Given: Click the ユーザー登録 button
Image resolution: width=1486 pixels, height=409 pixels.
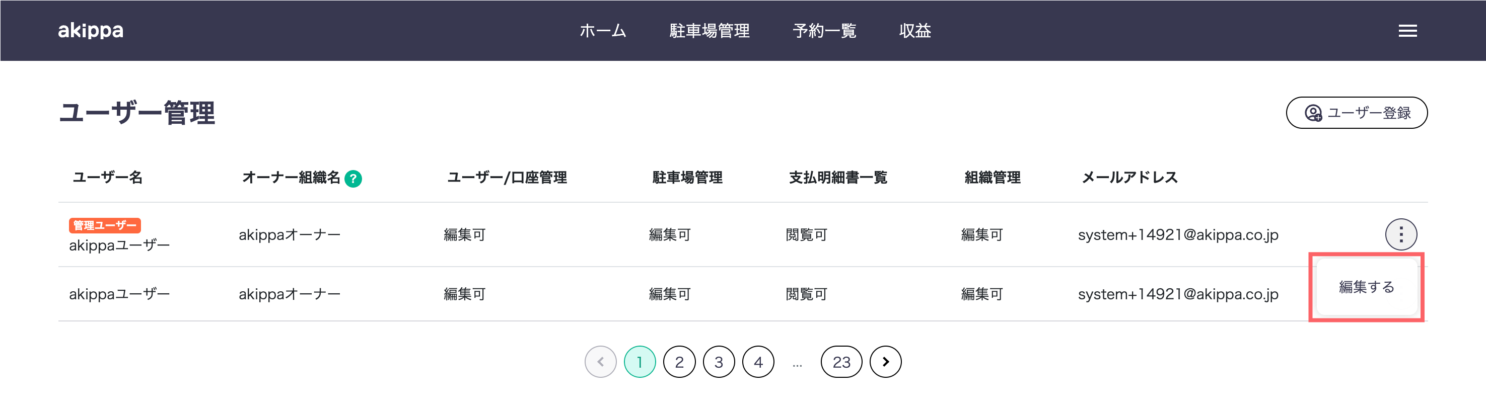Looking at the screenshot, I should coord(1357,113).
